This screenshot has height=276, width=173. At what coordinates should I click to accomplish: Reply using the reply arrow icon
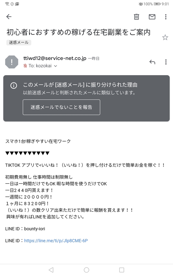152,62
